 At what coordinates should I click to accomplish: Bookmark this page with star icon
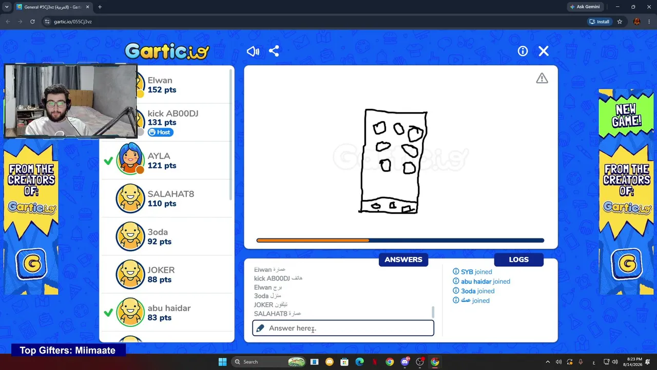click(x=620, y=22)
